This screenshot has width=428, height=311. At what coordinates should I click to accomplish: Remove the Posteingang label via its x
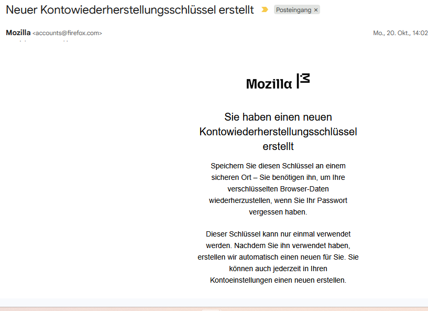pyautogui.click(x=316, y=10)
